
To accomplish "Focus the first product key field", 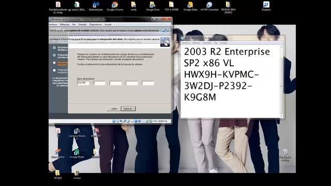I will click(x=83, y=83).
